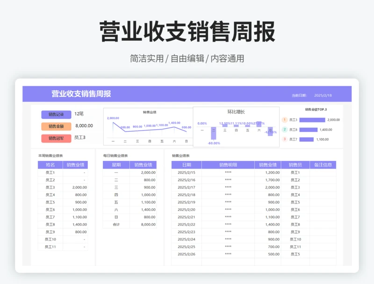Click the 环比增长 chart title

tap(236, 112)
